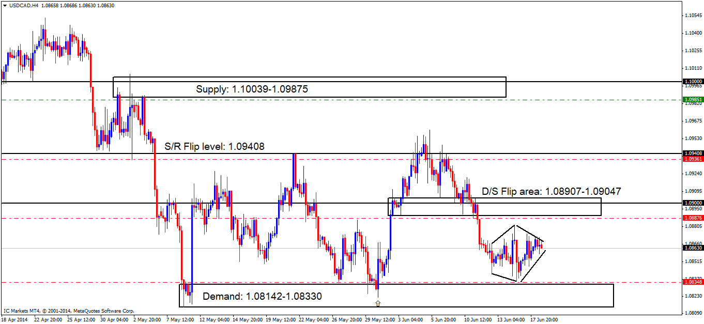Image resolution: width=704 pixels, height=324 pixels.
Task: Click the 1.08805 price on the scale
Action: coord(693,226)
